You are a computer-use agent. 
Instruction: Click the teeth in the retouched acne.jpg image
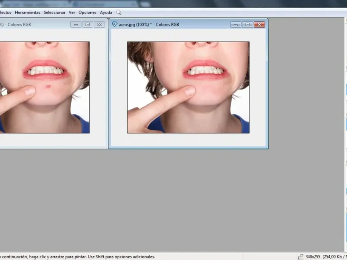[203, 70]
